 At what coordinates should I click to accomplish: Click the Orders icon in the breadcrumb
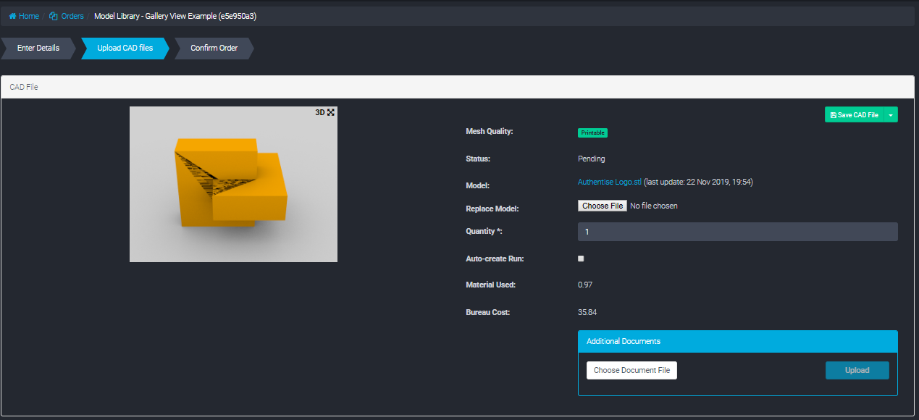click(54, 16)
